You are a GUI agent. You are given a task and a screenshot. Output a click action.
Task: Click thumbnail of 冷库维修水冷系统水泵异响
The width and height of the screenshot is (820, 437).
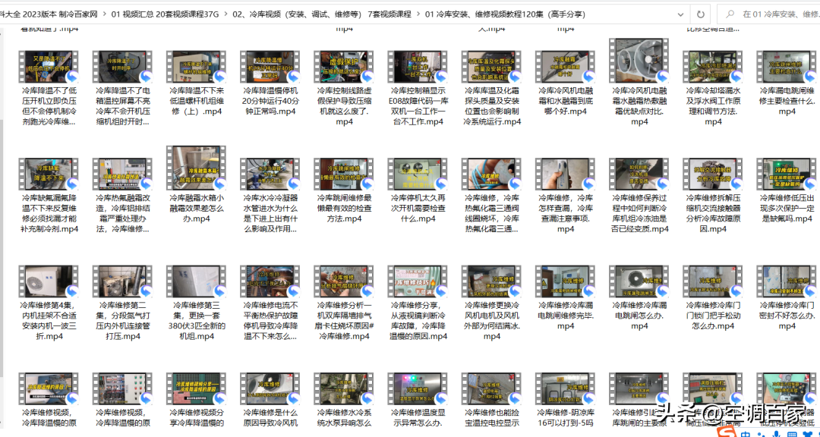click(344, 389)
